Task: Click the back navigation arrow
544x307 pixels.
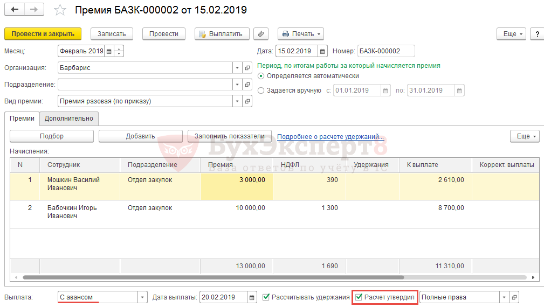Action: [15, 10]
